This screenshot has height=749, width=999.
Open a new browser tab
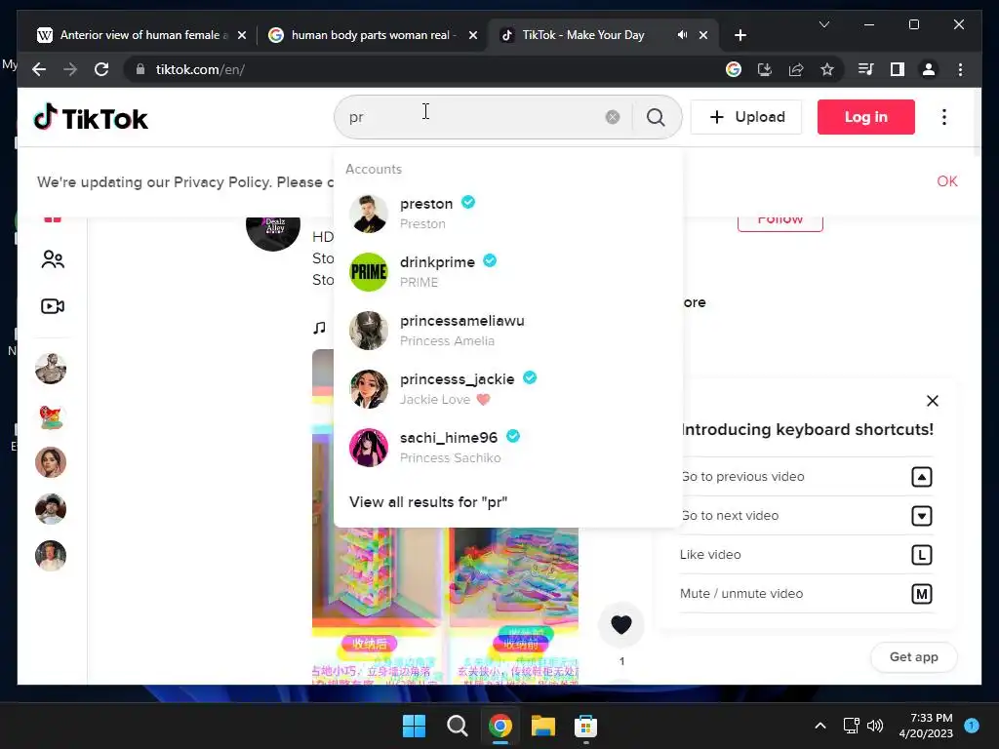point(739,35)
